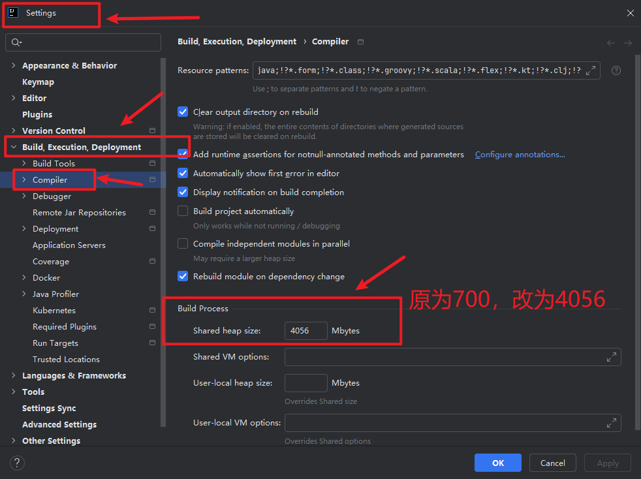The width and height of the screenshot is (641, 479).
Task: Expand the Java Profiler node
Action: (23, 294)
